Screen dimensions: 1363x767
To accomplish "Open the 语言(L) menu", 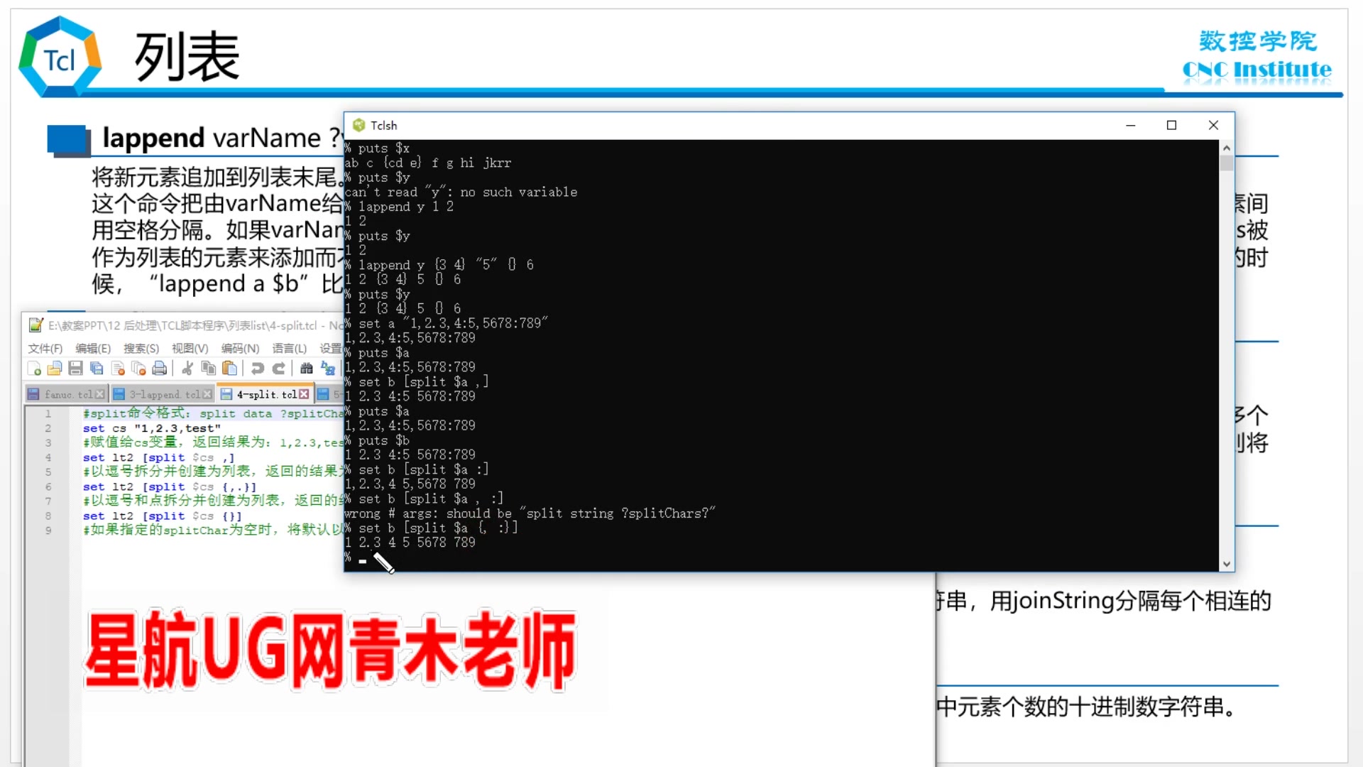I will pos(289,348).
